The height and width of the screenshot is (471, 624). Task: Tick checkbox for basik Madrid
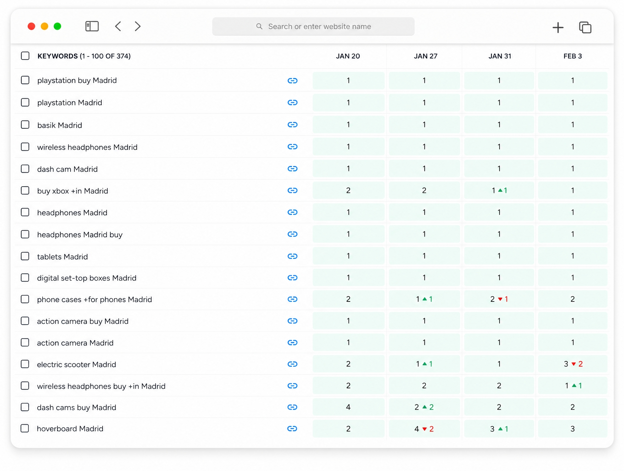(x=25, y=124)
